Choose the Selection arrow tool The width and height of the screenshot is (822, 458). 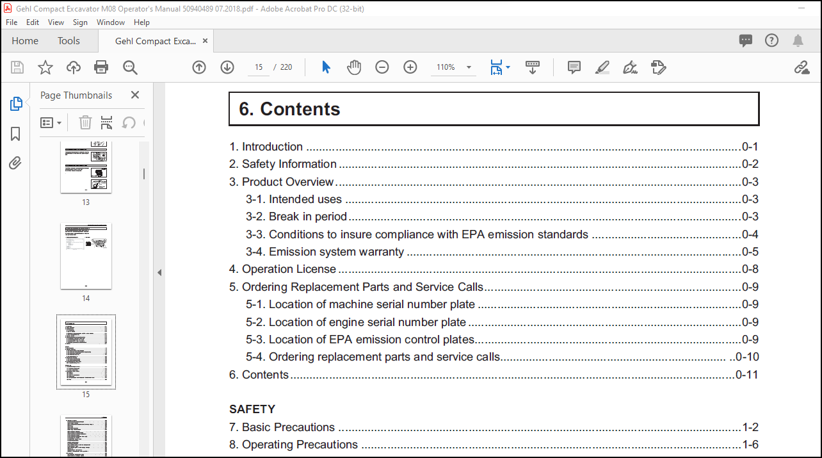[x=326, y=67]
